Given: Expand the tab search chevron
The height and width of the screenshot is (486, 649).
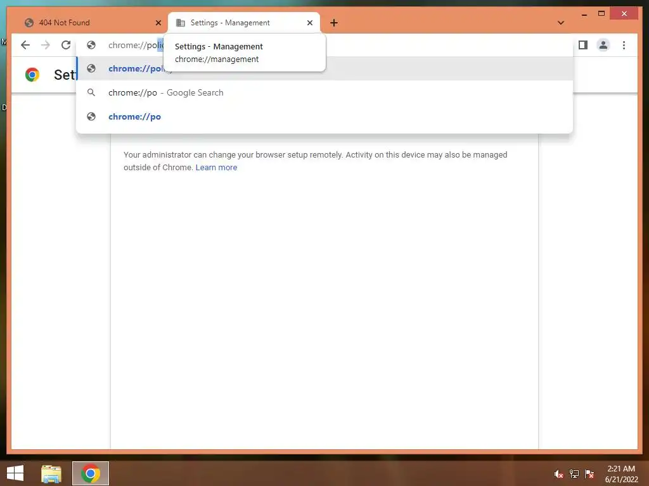Looking at the screenshot, I should click(x=561, y=23).
